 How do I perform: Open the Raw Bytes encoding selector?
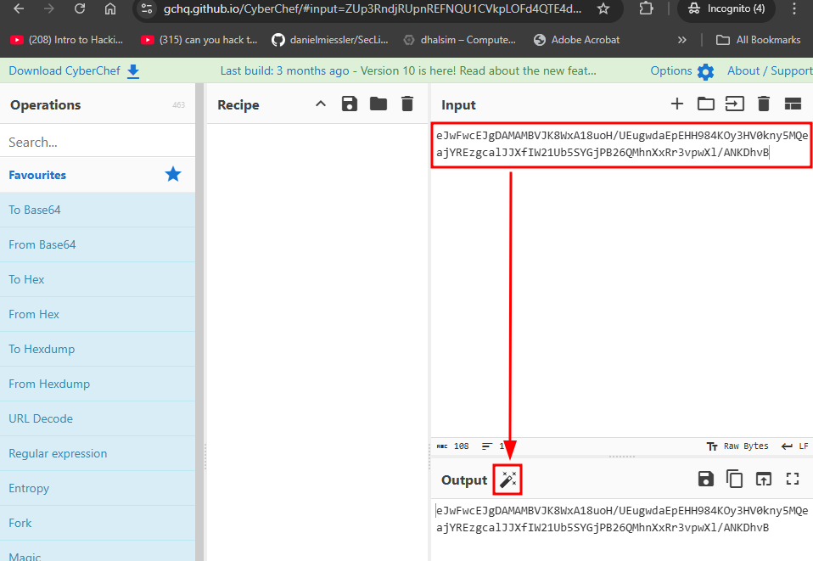[737, 446]
